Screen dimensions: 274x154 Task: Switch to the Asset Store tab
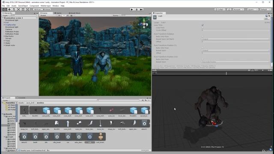click(74, 13)
